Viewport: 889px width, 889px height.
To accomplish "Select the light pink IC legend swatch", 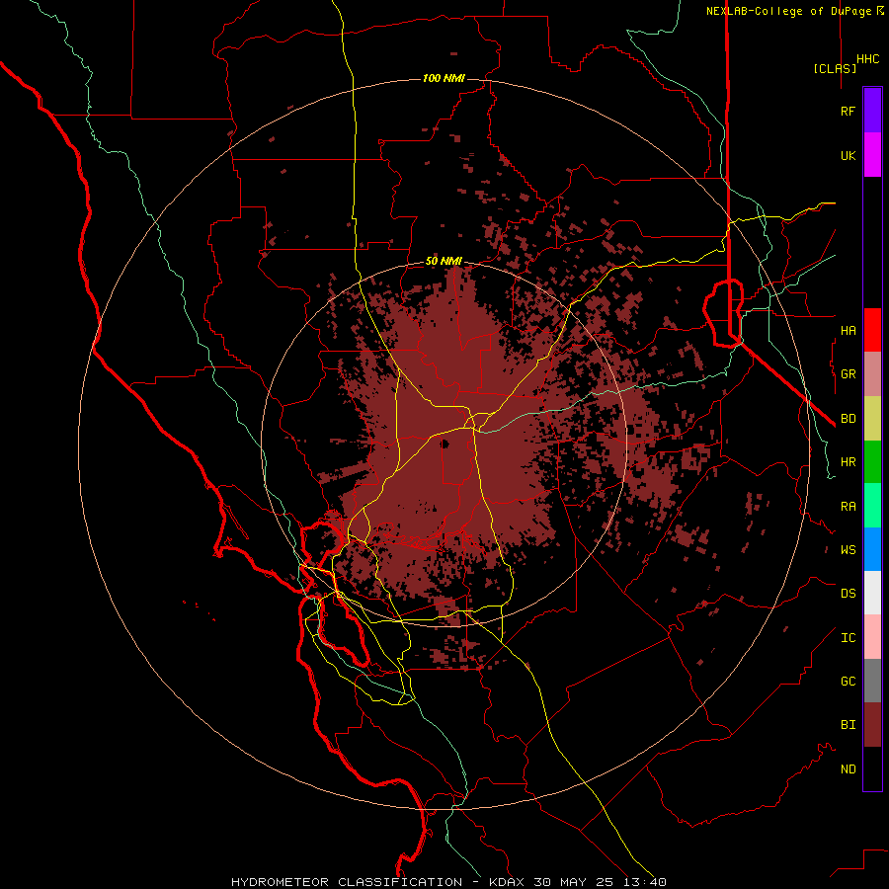I will pyautogui.click(x=872, y=637).
